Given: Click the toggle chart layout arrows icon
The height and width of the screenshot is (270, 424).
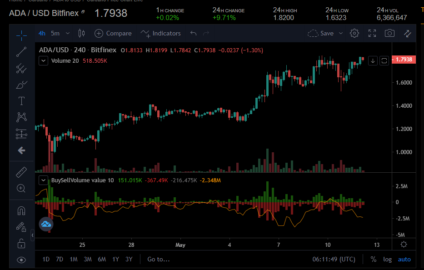Looking at the screenshot, I should click(x=408, y=33).
